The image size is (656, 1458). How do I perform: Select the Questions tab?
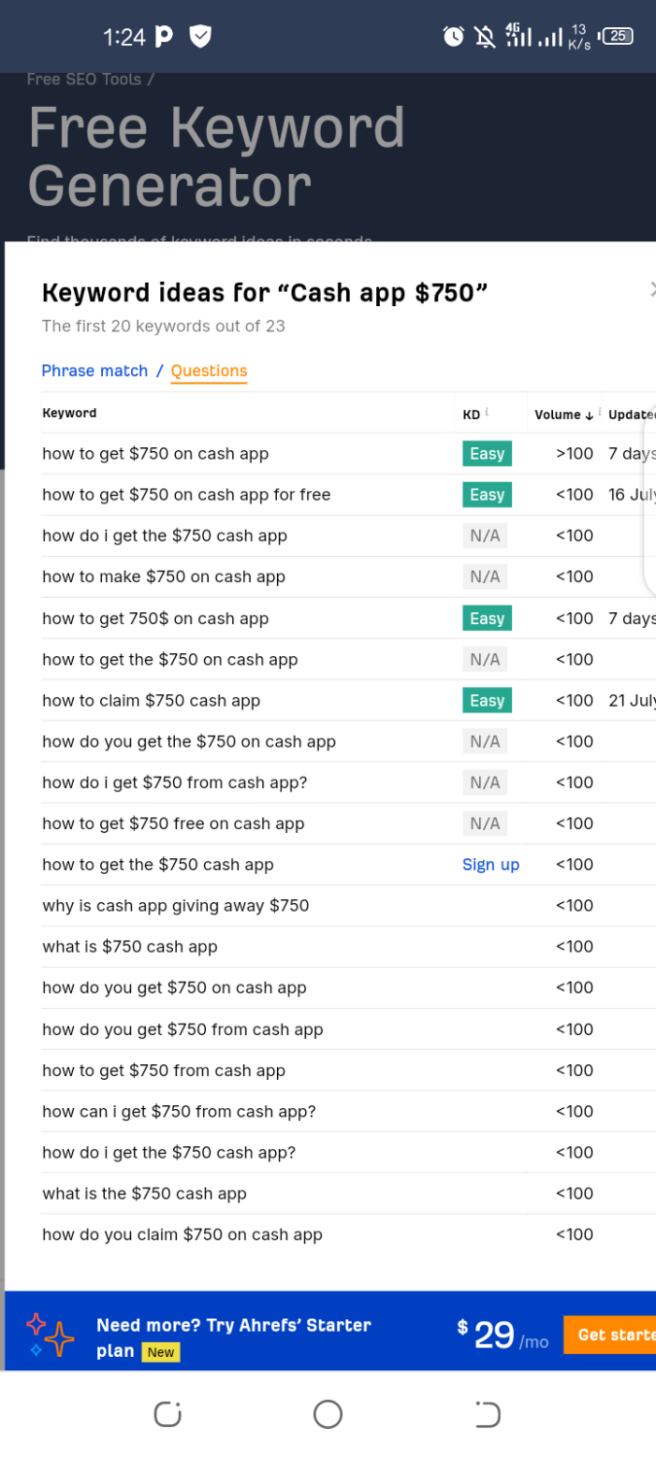coord(209,370)
